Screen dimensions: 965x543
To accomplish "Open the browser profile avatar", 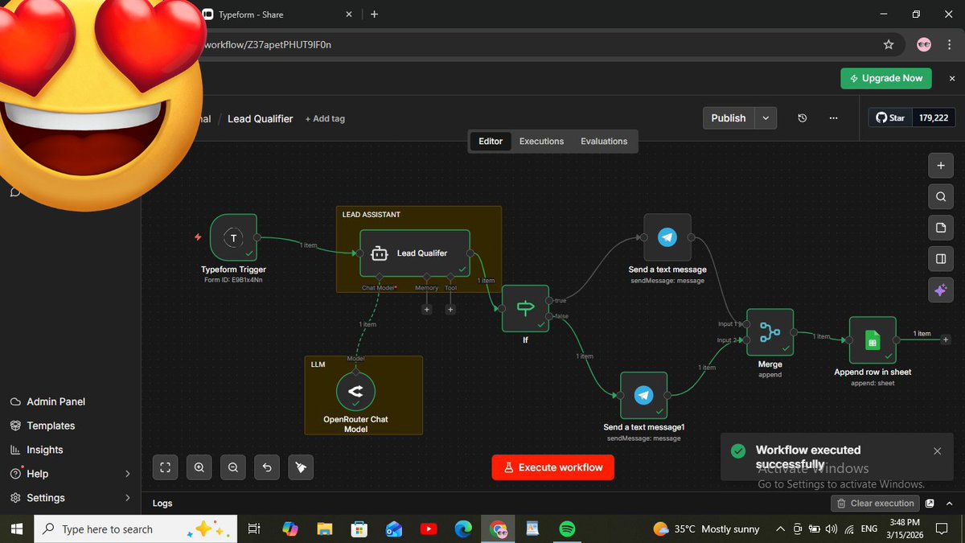I will tap(924, 45).
